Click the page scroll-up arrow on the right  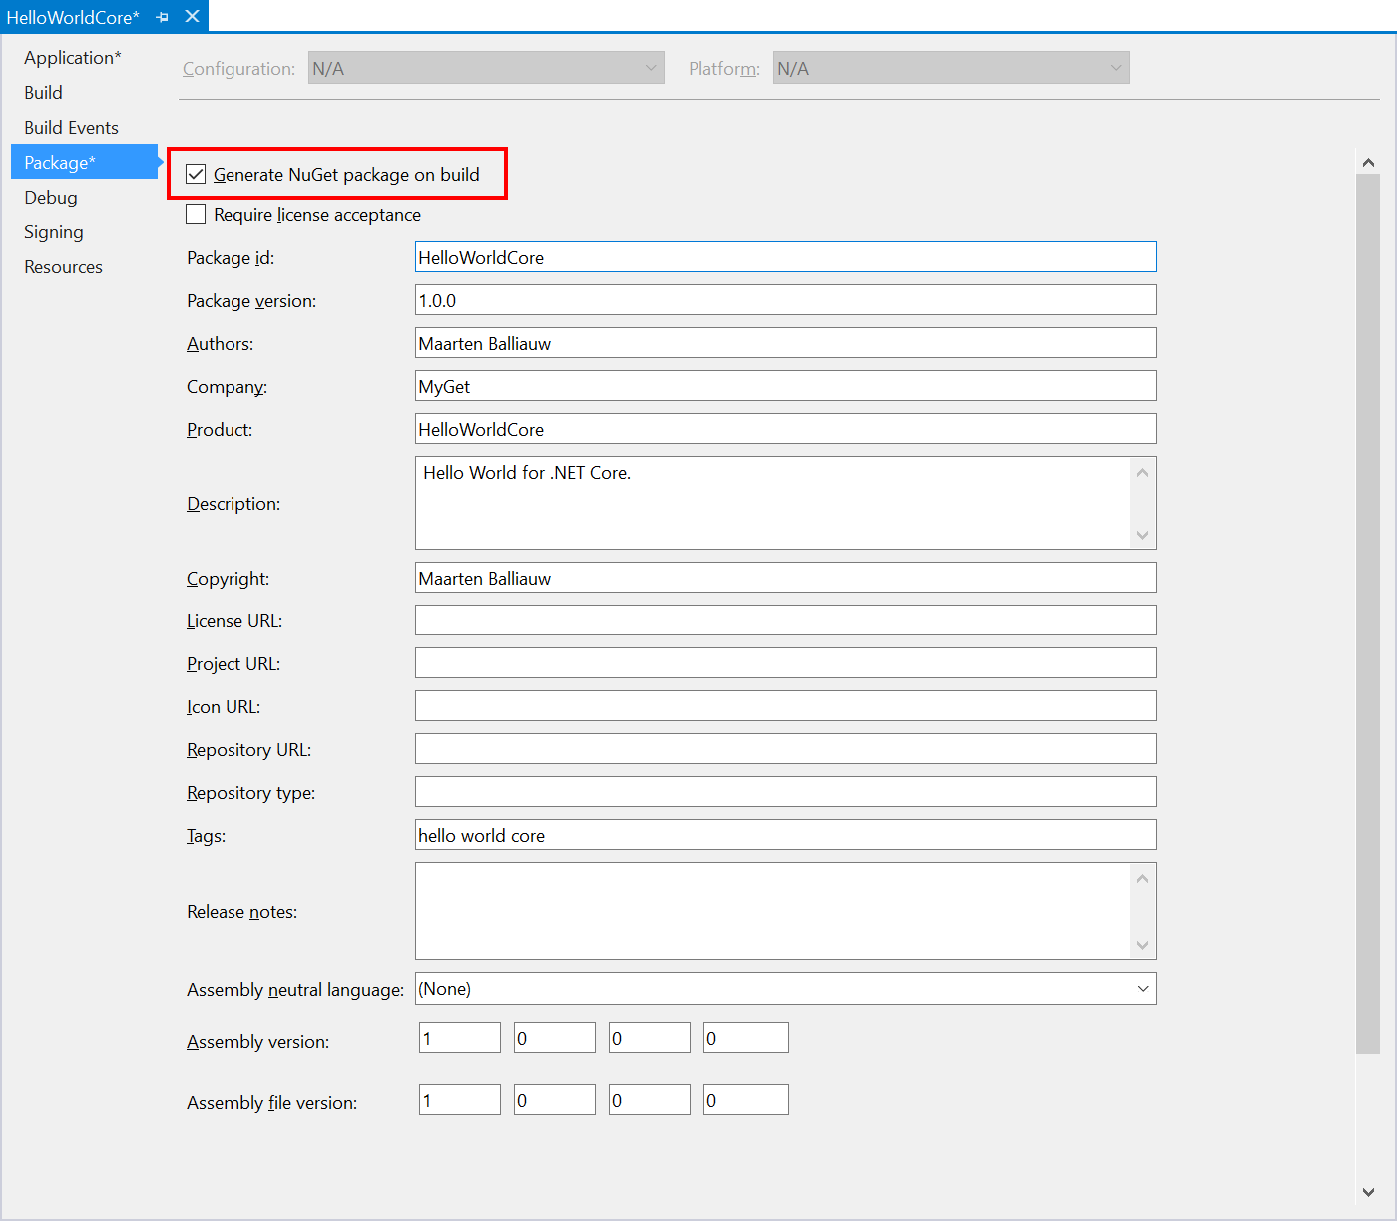(x=1368, y=162)
